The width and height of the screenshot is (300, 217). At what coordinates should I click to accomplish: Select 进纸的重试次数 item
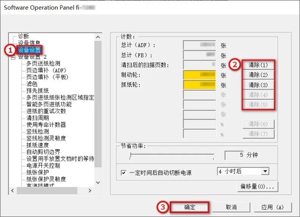coord(46,111)
